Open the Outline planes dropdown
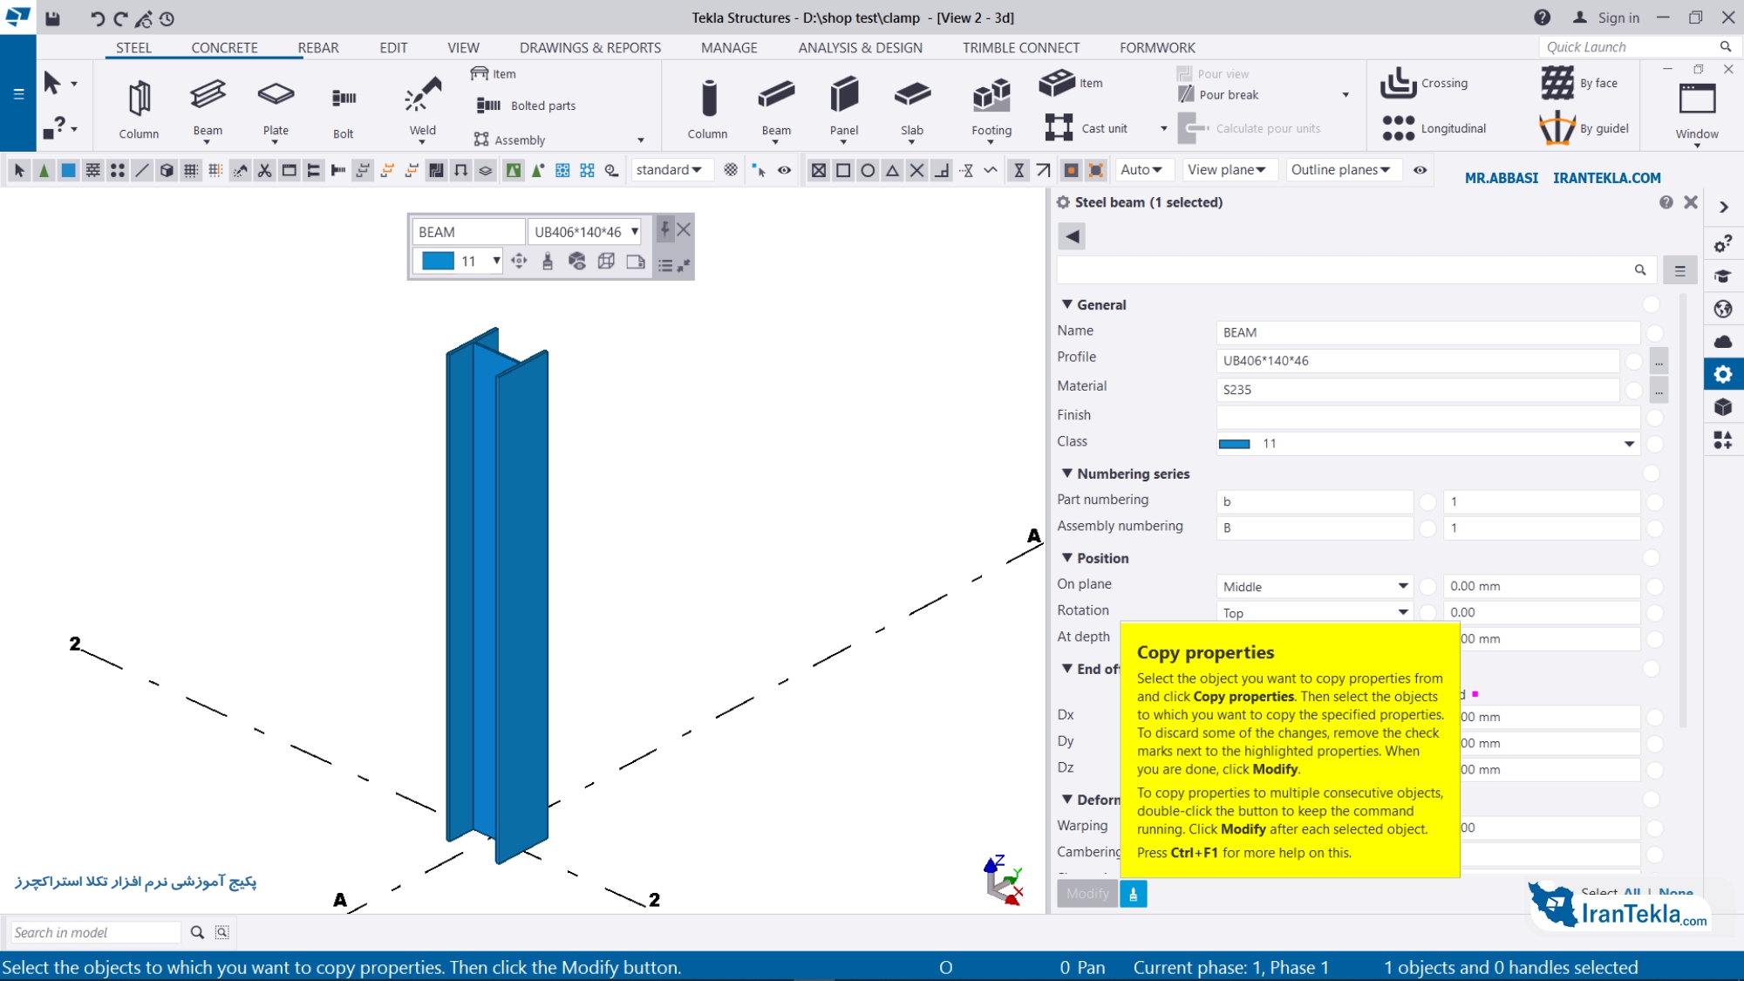1744x981 pixels. 1341,170
